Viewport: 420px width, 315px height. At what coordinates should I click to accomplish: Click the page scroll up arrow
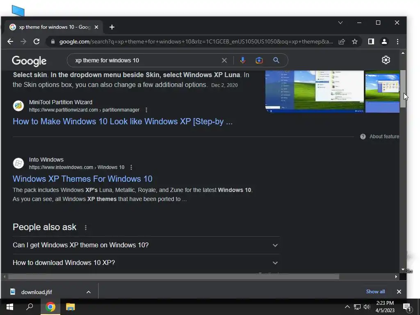(x=403, y=53)
